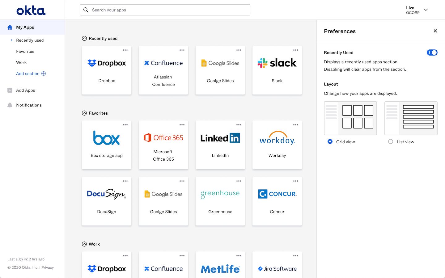Click the Add Apps plus icon
The height and width of the screenshot is (278, 445).
click(x=10, y=90)
